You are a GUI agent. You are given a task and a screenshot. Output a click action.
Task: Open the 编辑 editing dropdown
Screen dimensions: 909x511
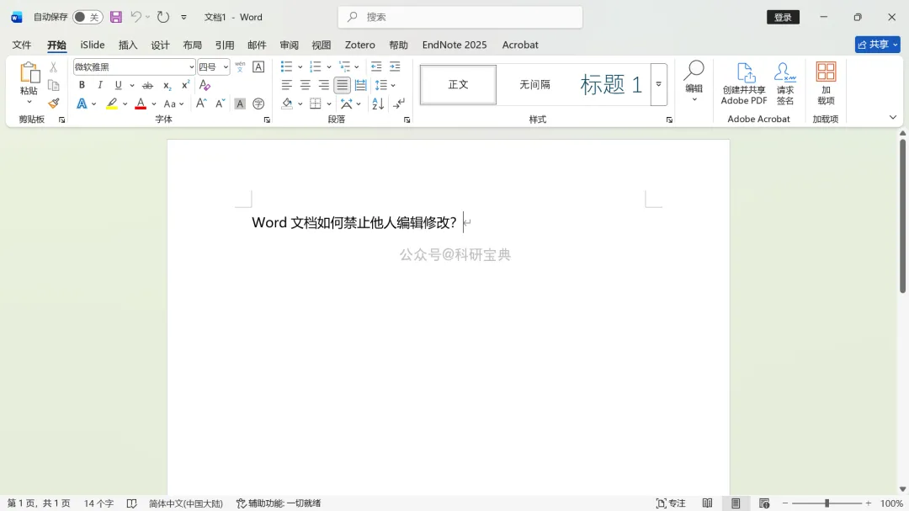coord(694,83)
